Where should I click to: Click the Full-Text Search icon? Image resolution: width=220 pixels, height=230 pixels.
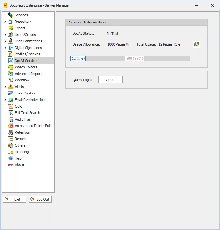tap(10, 113)
